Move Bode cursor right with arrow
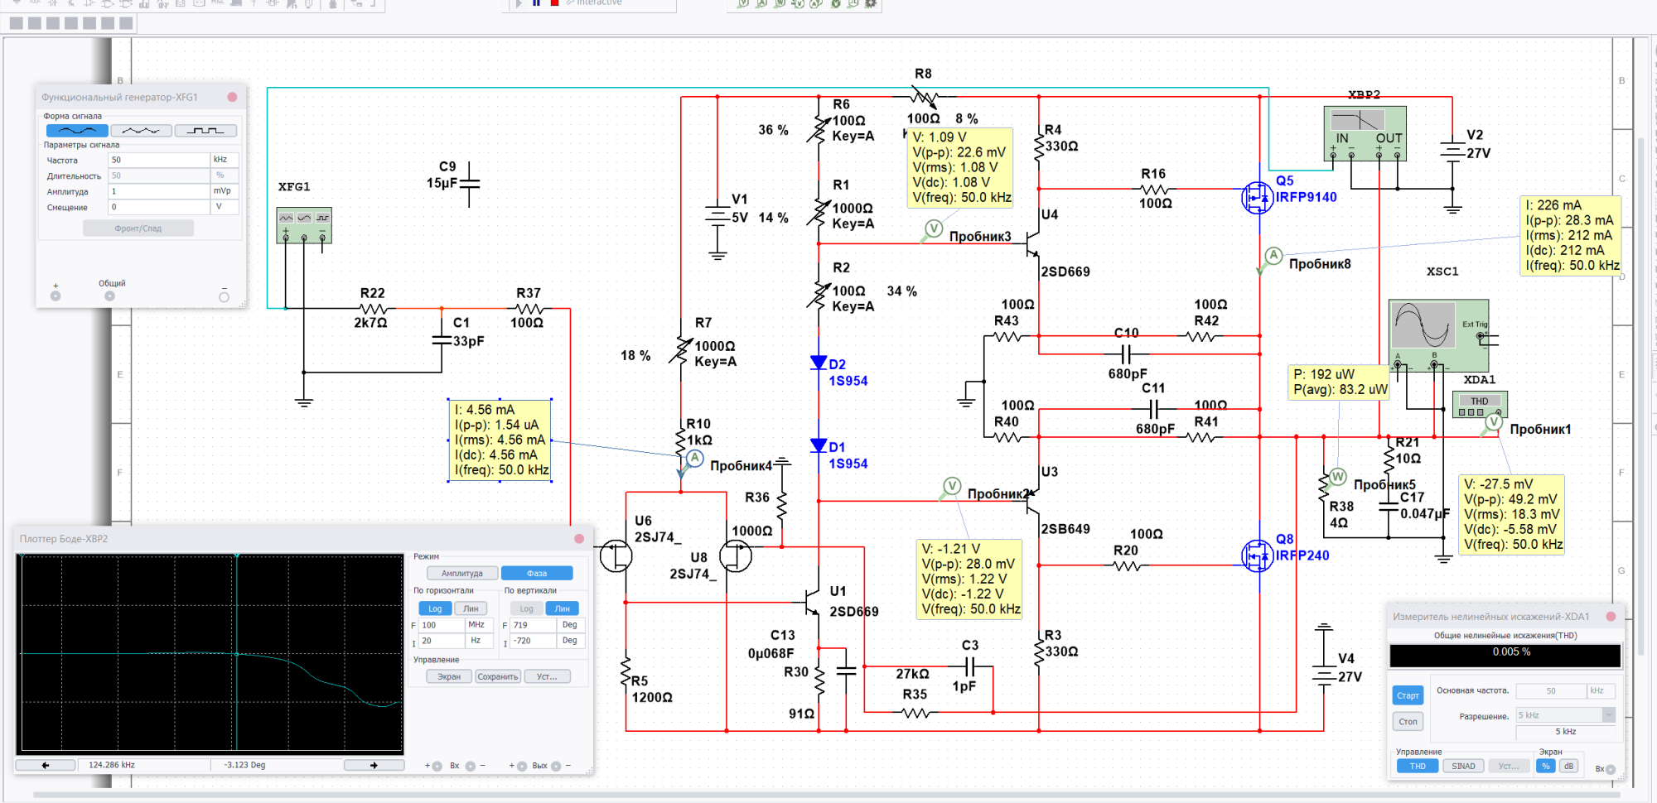Image resolution: width=1657 pixels, height=803 pixels. coord(374,765)
